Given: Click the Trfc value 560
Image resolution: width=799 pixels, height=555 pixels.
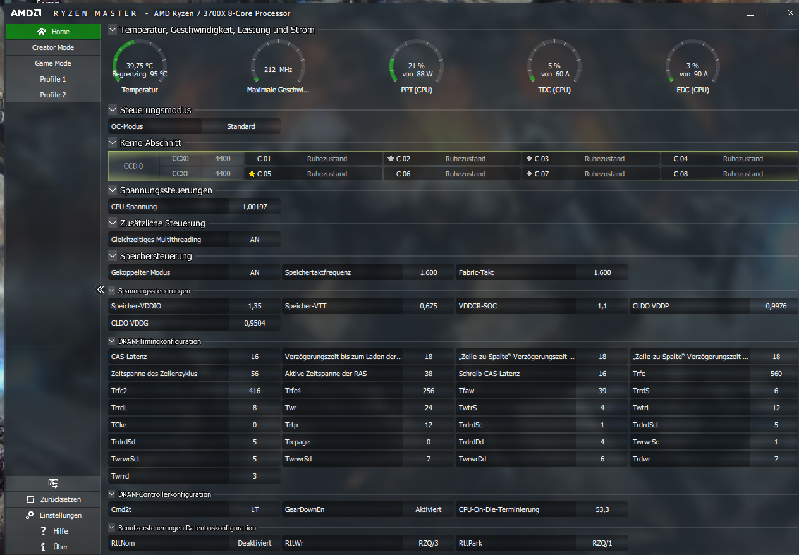Looking at the screenshot, I should click(x=776, y=374).
